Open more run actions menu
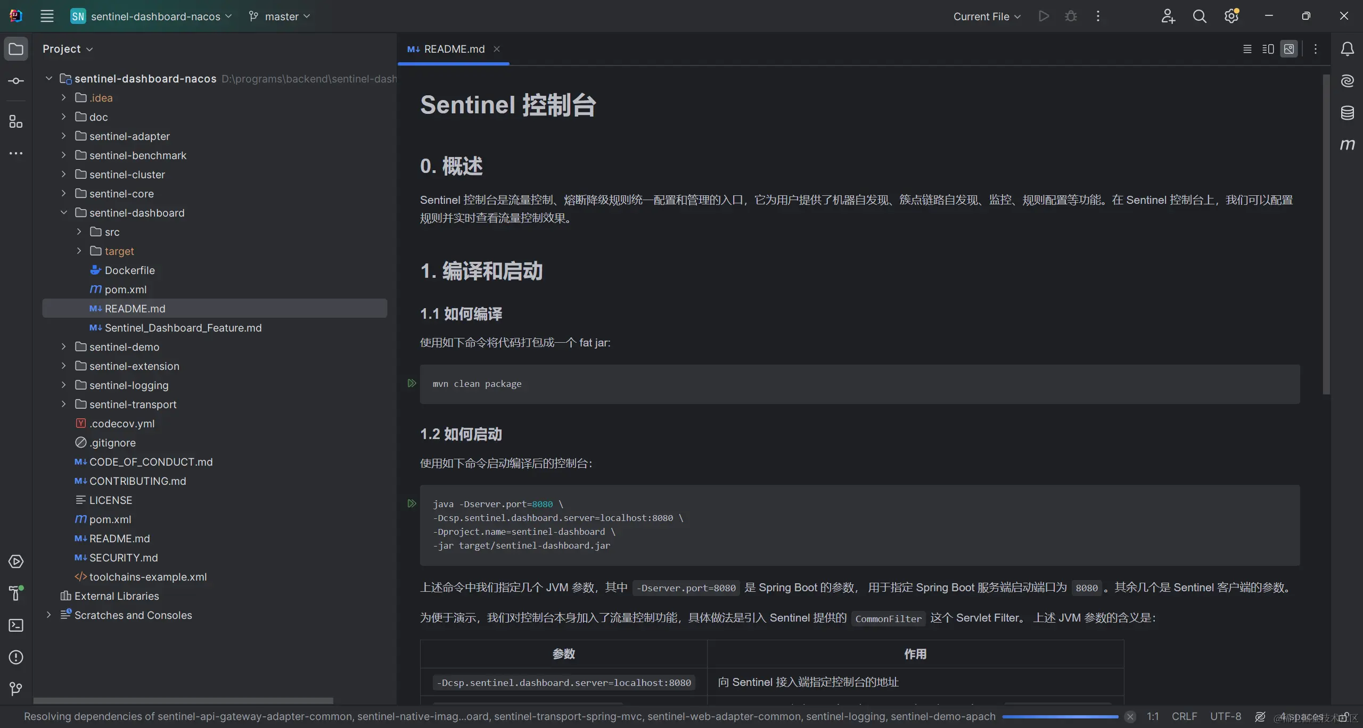This screenshot has height=728, width=1363. tap(1098, 16)
